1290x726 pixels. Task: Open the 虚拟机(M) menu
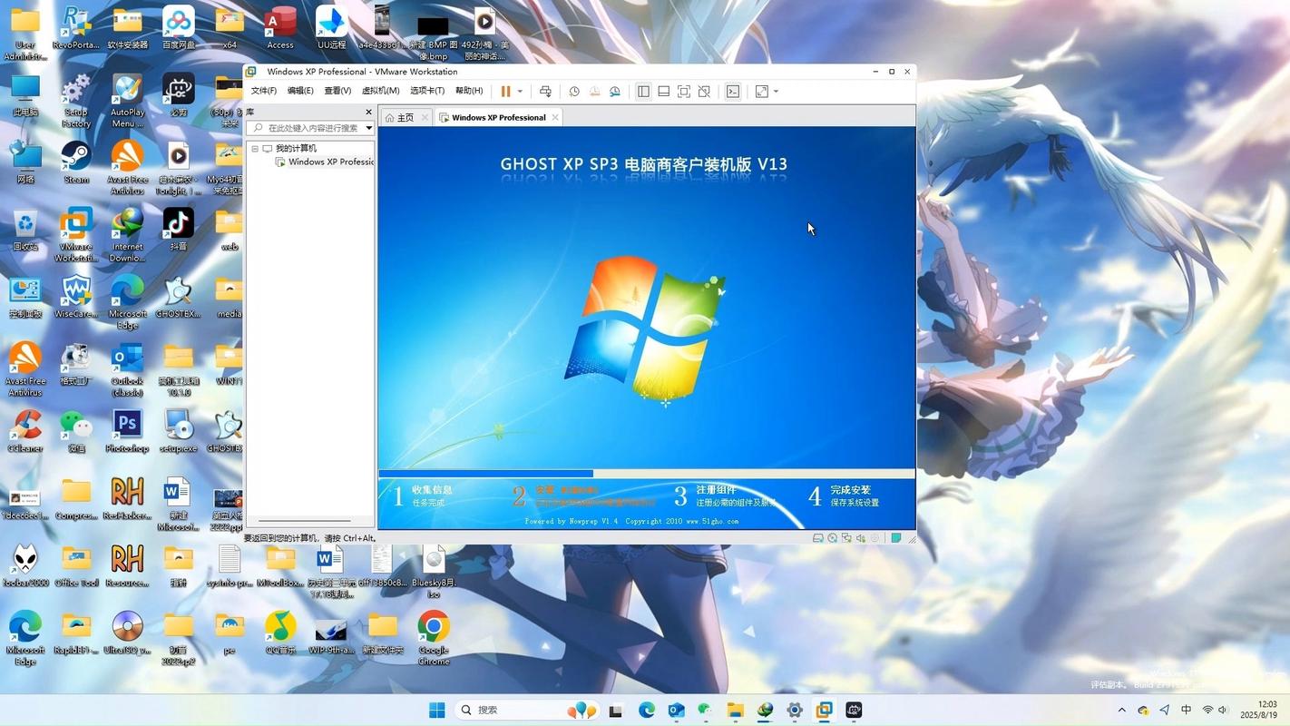pos(380,91)
